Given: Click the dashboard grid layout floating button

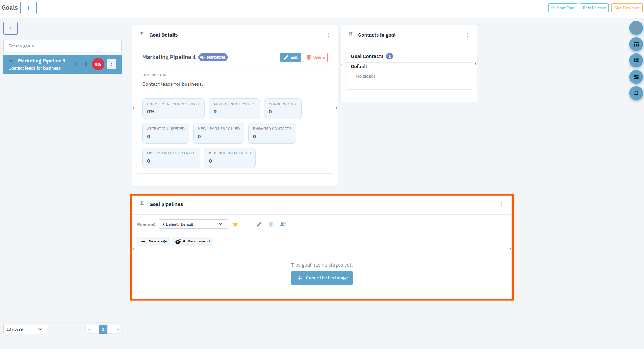Looking at the screenshot, I should [x=636, y=77].
